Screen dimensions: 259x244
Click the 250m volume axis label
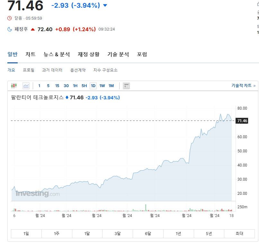tap(242, 207)
